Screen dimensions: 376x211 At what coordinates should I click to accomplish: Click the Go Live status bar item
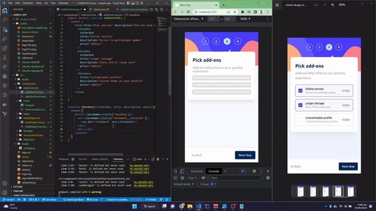click(92, 199)
